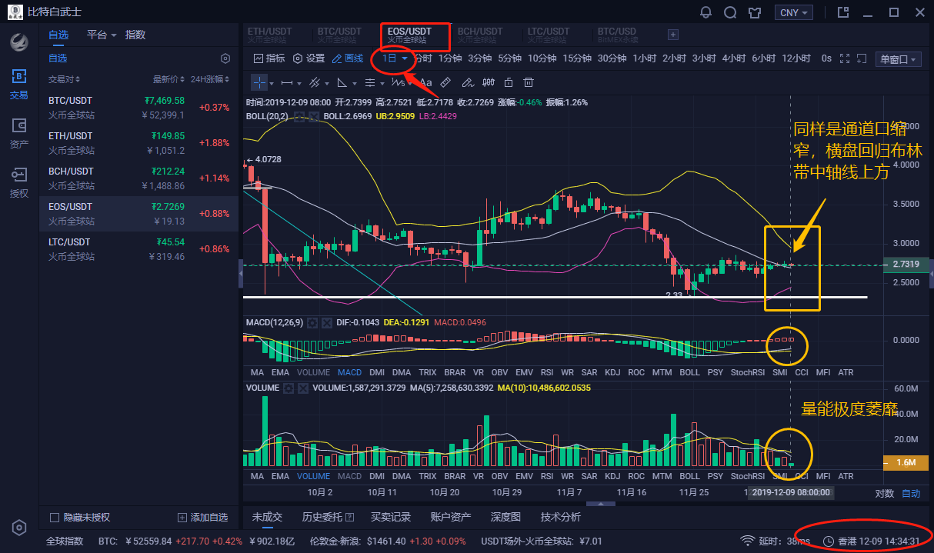Screen dimensions: 934x553
Task: Click 添加自选 add to watchlist
Action: click(203, 518)
